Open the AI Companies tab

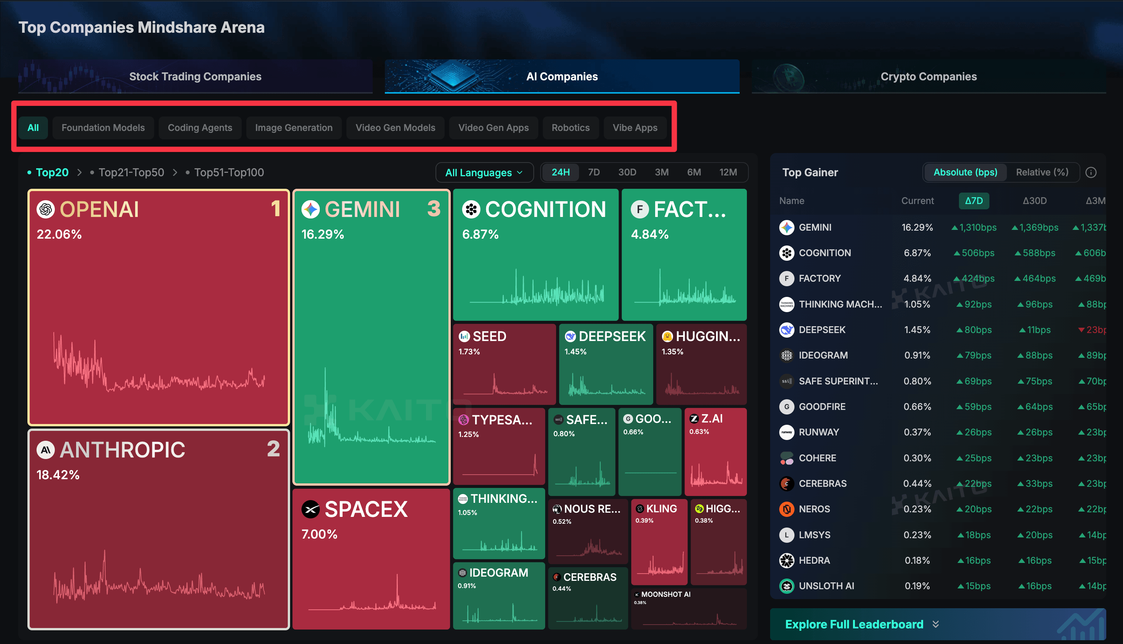coord(562,77)
